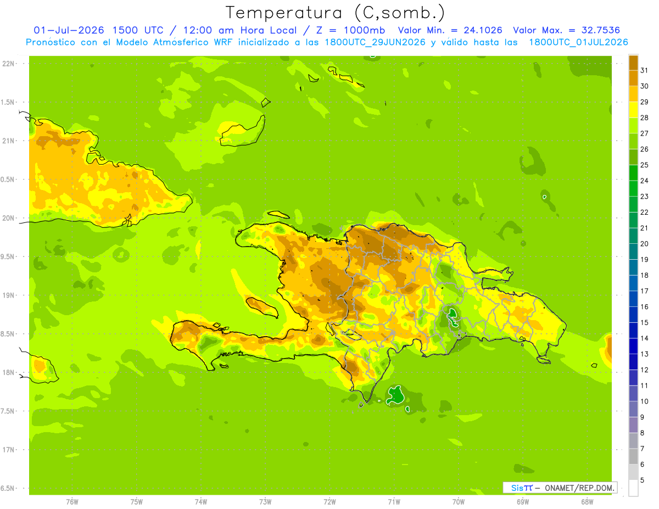
Task: Click the "19" color scale label
Action: [x=645, y=259]
